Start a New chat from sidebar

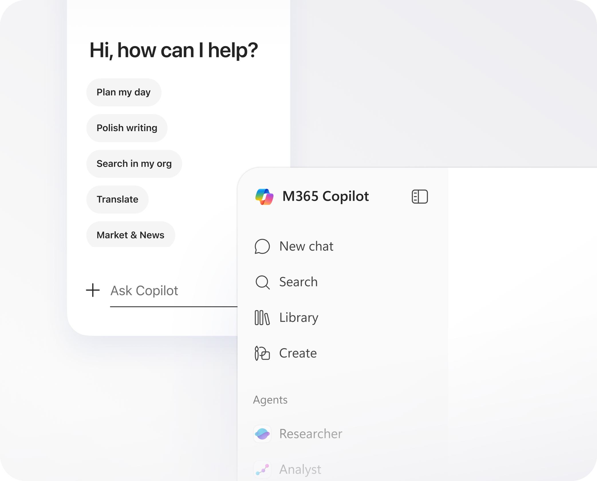tap(306, 247)
